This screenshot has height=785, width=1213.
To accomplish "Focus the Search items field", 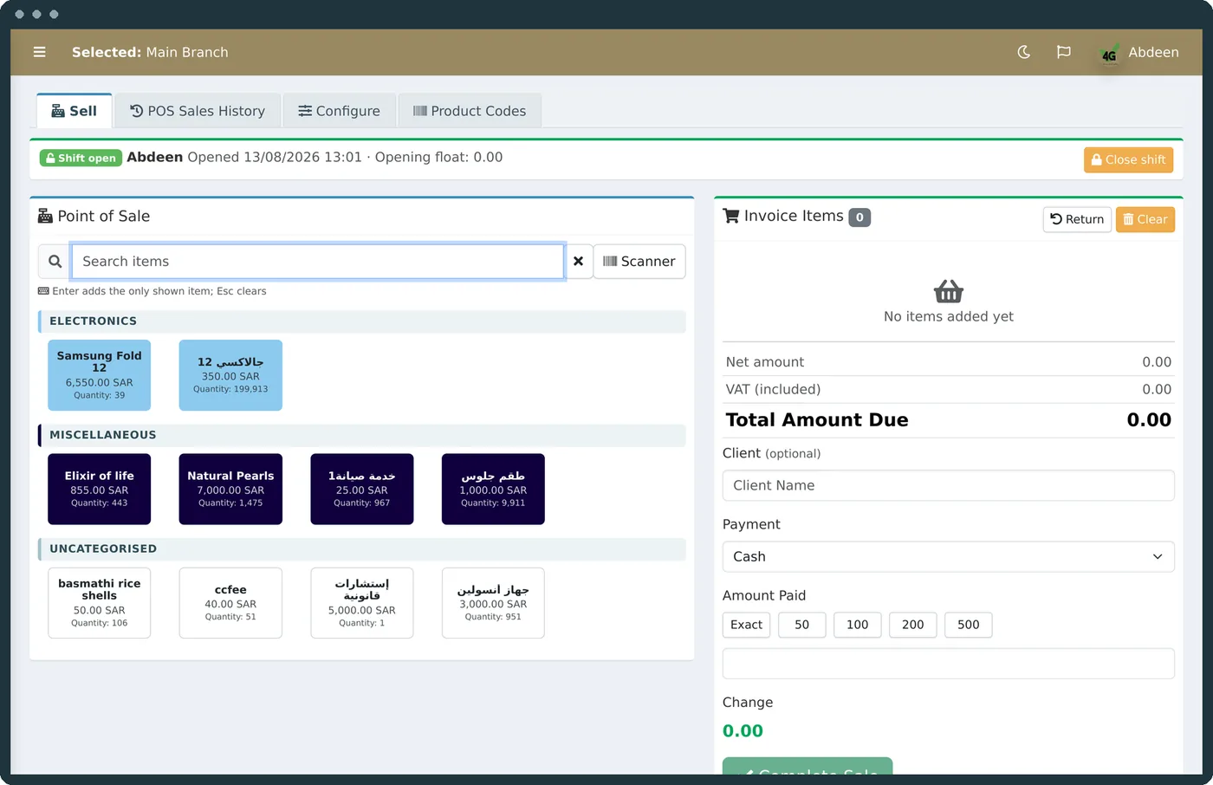I will pyautogui.click(x=318, y=262).
